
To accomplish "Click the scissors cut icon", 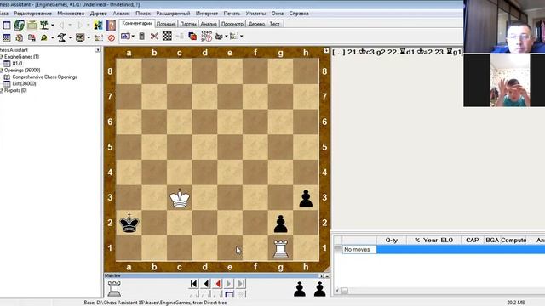I will point(154,36).
